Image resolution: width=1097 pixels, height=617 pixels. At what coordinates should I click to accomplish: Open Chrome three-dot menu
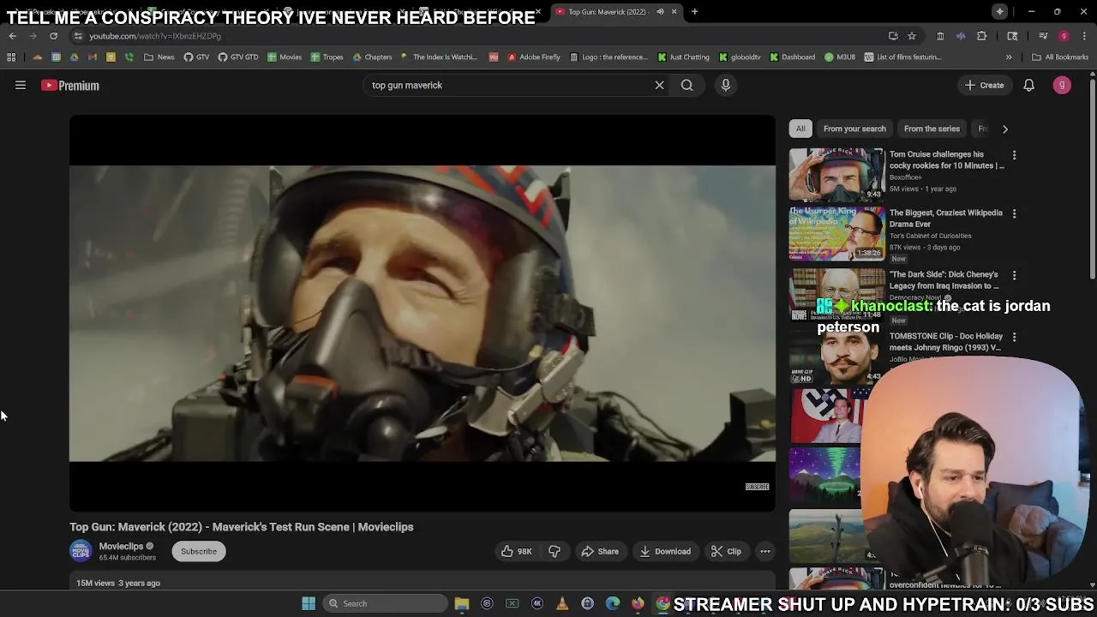pos(1084,36)
